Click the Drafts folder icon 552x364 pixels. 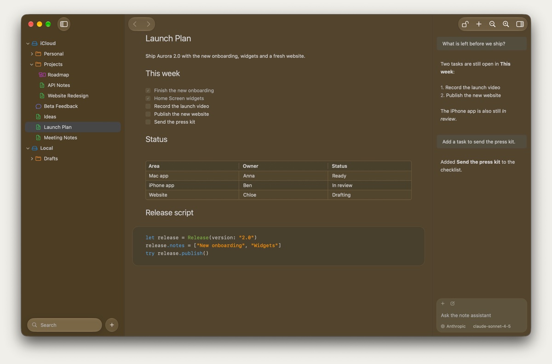pos(38,159)
